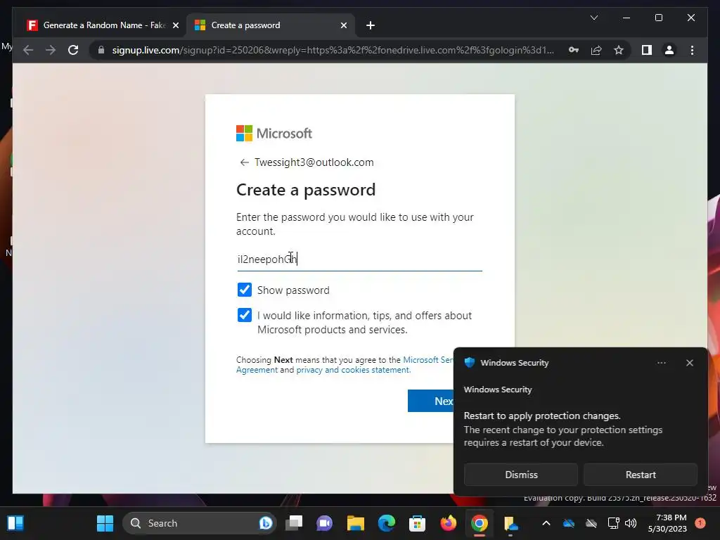The width and height of the screenshot is (720, 540).
Task: Open the Chrome profile icon
Action: pos(669,50)
